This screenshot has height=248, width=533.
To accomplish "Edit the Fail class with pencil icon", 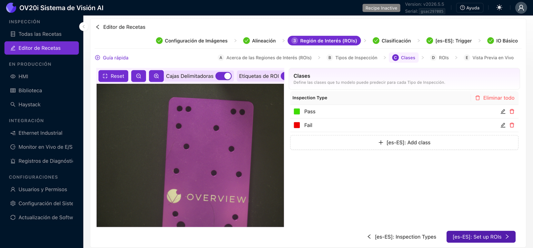I will point(503,125).
